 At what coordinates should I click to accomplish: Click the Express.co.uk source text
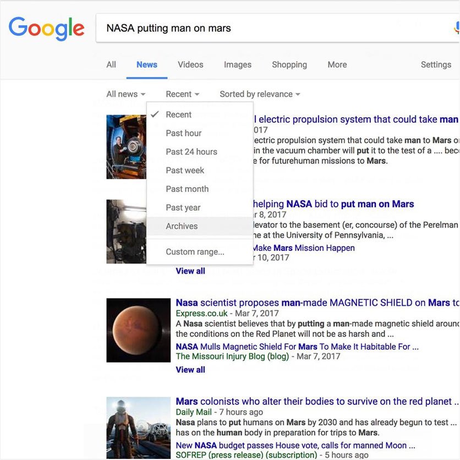pyautogui.click(x=201, y=313)
